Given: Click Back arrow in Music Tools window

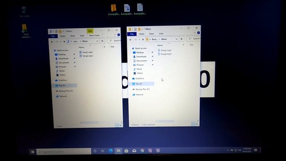Looking at the screenshot, I should click(x=52, y=42).
